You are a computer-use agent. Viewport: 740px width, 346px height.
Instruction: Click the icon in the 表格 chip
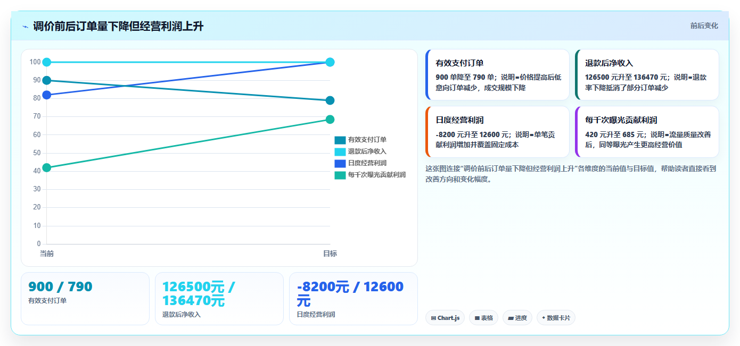pyautogui.click(x=477, y=318)
